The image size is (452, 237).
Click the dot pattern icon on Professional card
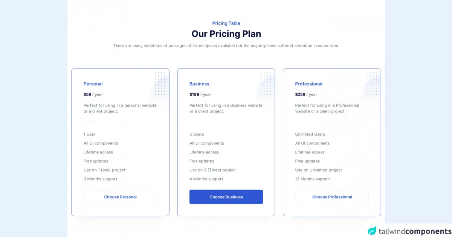(x=371, y=84)
